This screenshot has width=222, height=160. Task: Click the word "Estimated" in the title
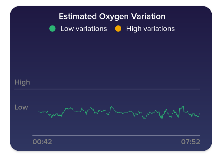click(75, 16)
